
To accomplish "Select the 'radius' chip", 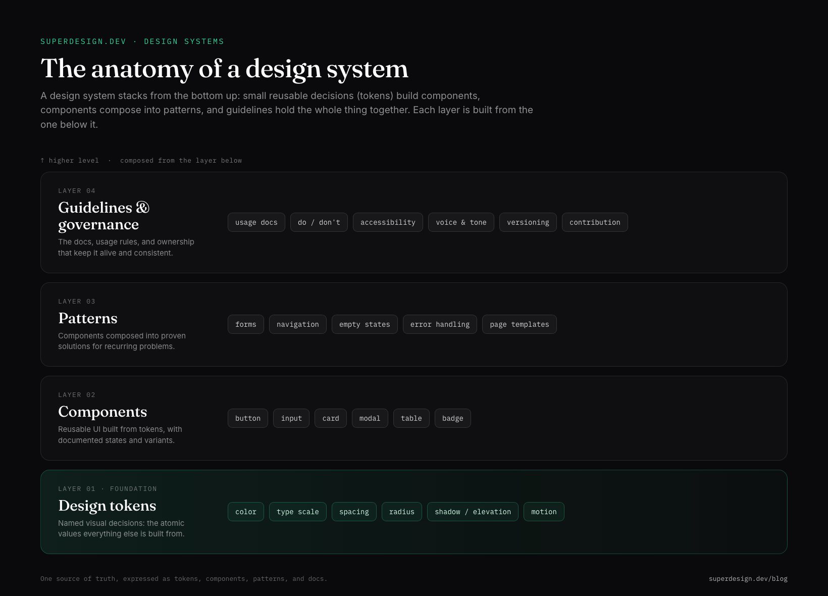I will pyautogui.click(x=402, y=512).
